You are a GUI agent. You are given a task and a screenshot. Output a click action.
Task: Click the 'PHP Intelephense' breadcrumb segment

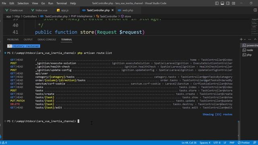(81, 16)
